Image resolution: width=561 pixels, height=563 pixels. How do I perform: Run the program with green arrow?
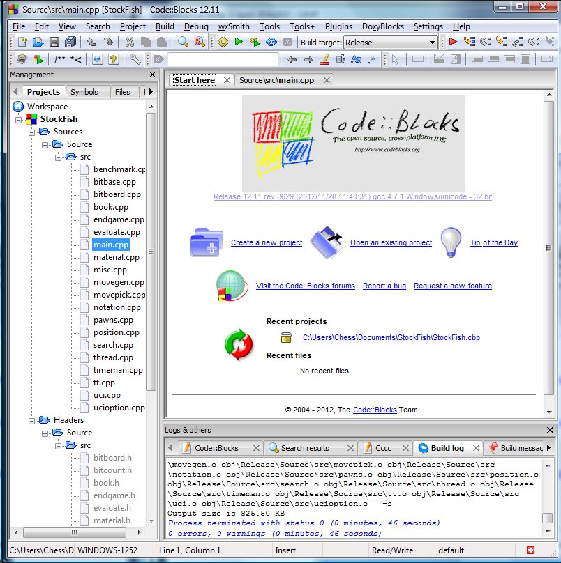(239, 42)
